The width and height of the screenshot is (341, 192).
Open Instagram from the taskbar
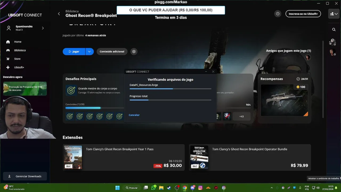pos(200,188)
